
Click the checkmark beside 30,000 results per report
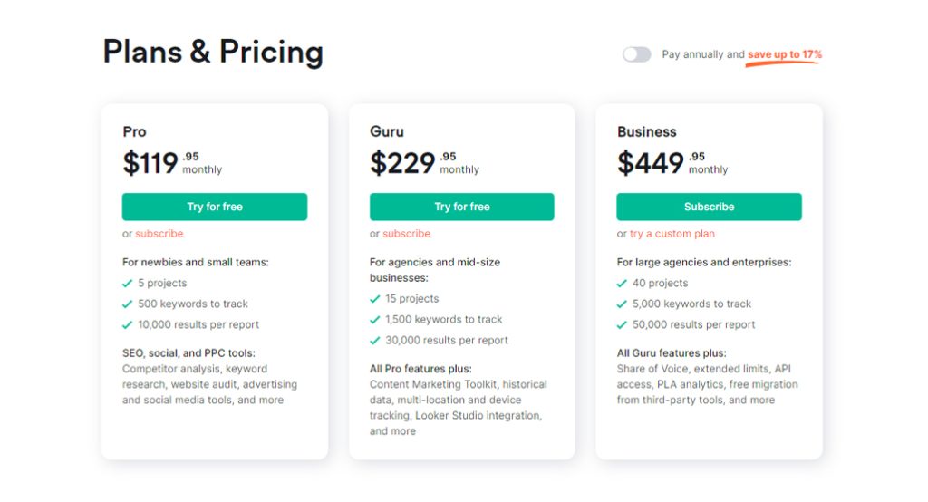pyautogui.click(x=374, y=341)
